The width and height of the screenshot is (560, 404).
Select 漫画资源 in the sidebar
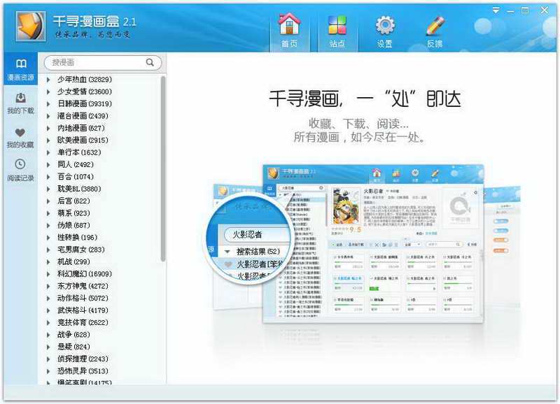coord(21,70)
